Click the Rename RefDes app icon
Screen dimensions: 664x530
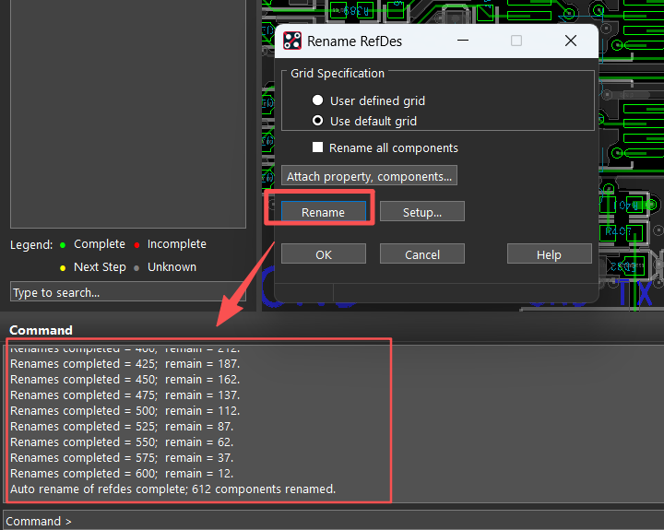point(292,41)
